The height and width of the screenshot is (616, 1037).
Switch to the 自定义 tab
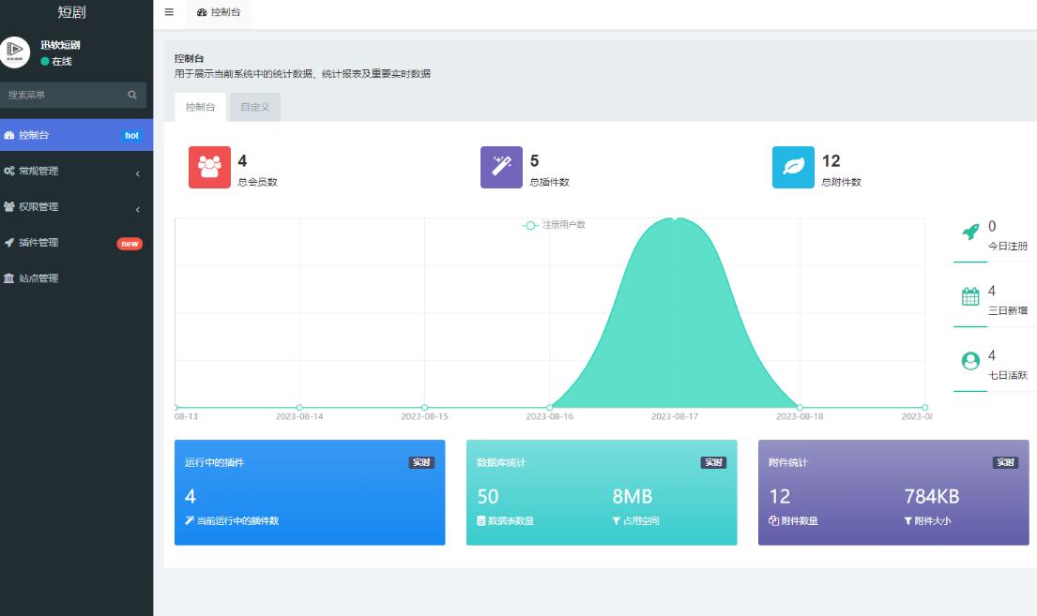pos(255,107)
